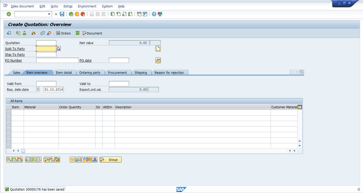
Task: Switch to the Sales tab
Action: click(x=16, y=72)
